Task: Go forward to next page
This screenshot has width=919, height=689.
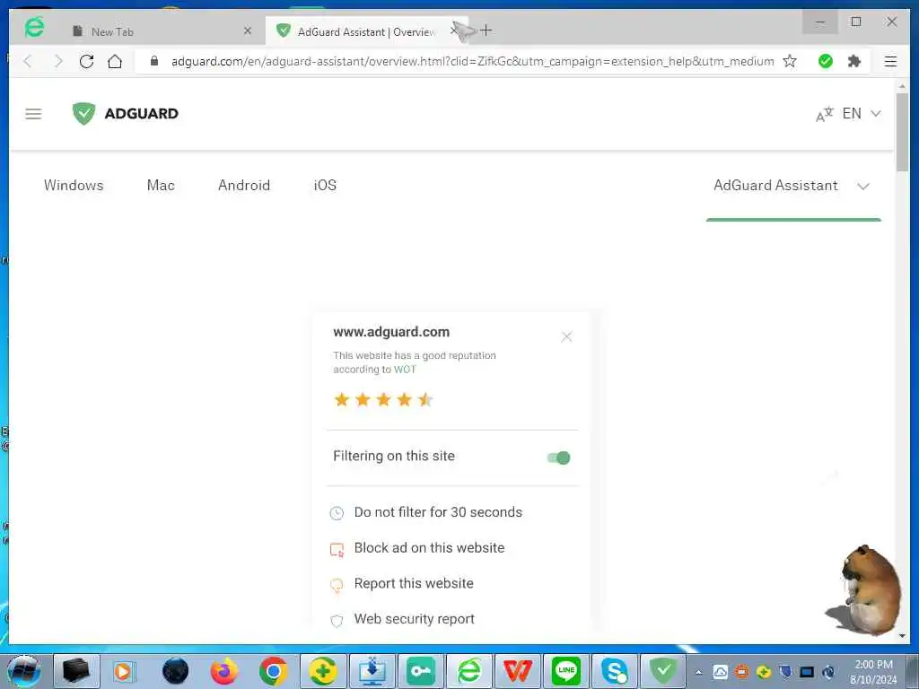Action: click(x=57, y=61)
